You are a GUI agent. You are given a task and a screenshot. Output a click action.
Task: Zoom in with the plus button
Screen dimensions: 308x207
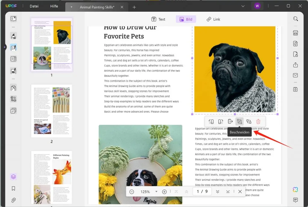[x=165, y=192]
